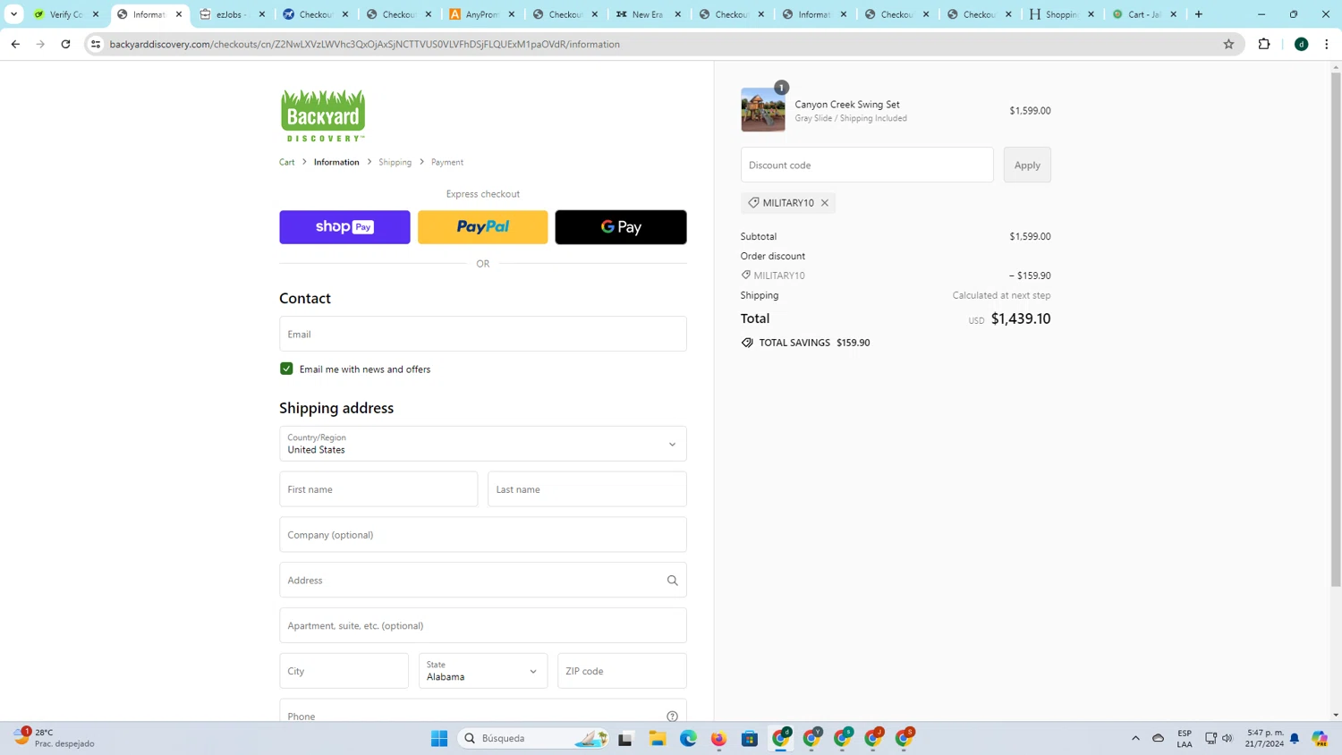Image resolution: width=1342 pixels, height=755 pixels.
Task: Open the notifications bell icon
Action: (x=1295, y=738)
